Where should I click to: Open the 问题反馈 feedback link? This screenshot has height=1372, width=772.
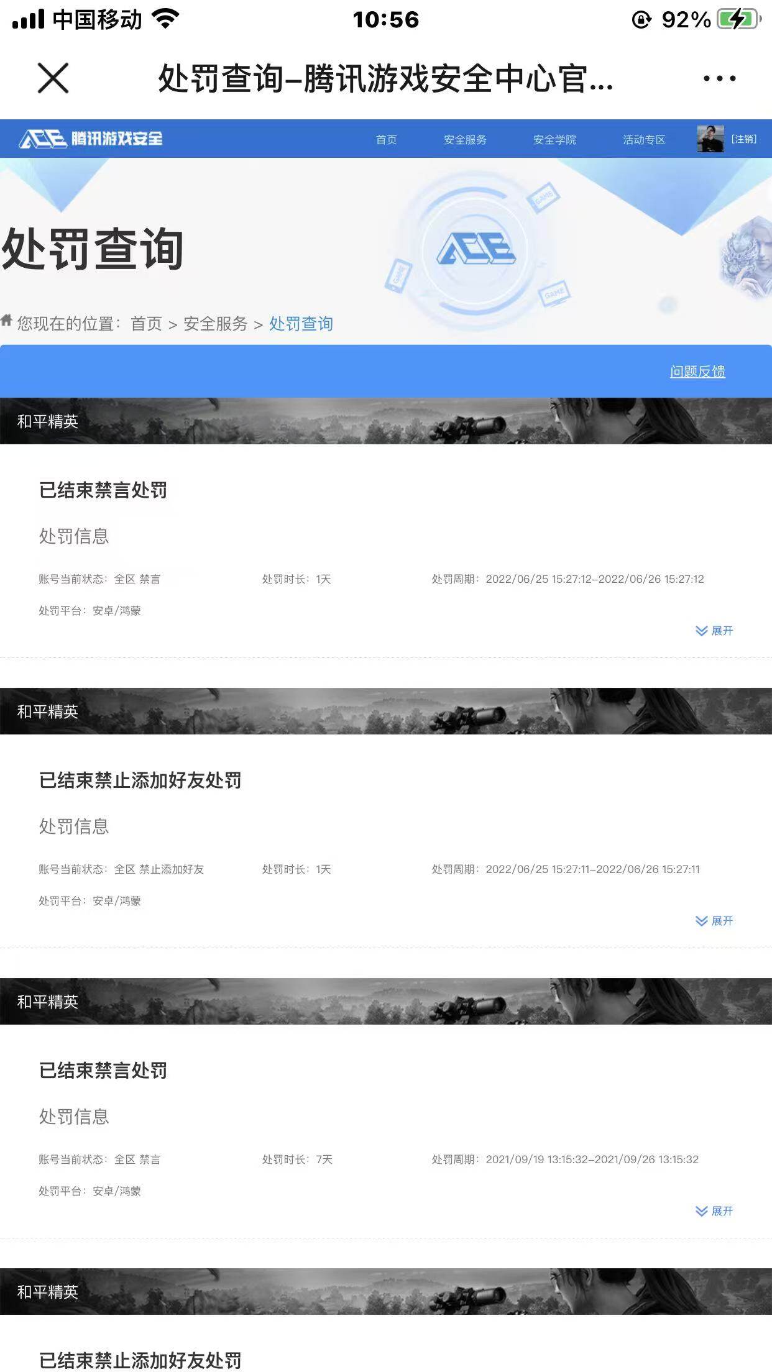[x=697, y=372]
